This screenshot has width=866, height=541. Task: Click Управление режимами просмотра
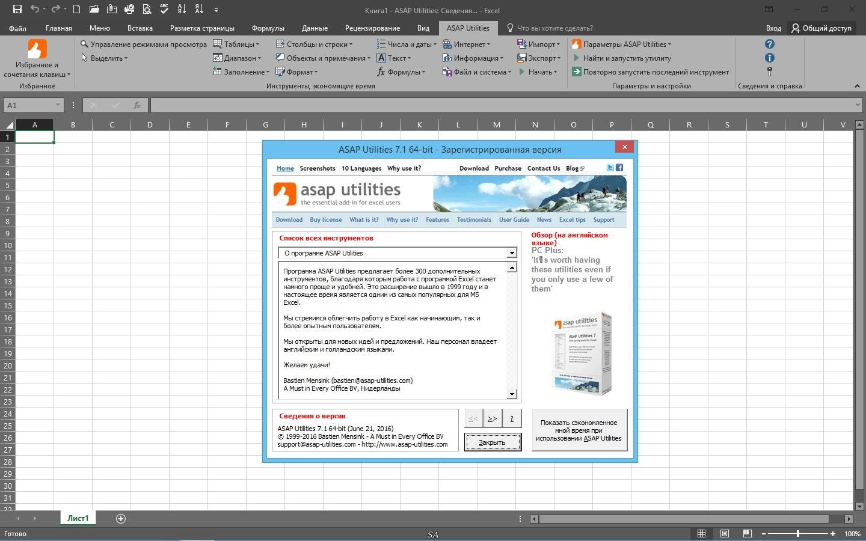pos(144,44)
